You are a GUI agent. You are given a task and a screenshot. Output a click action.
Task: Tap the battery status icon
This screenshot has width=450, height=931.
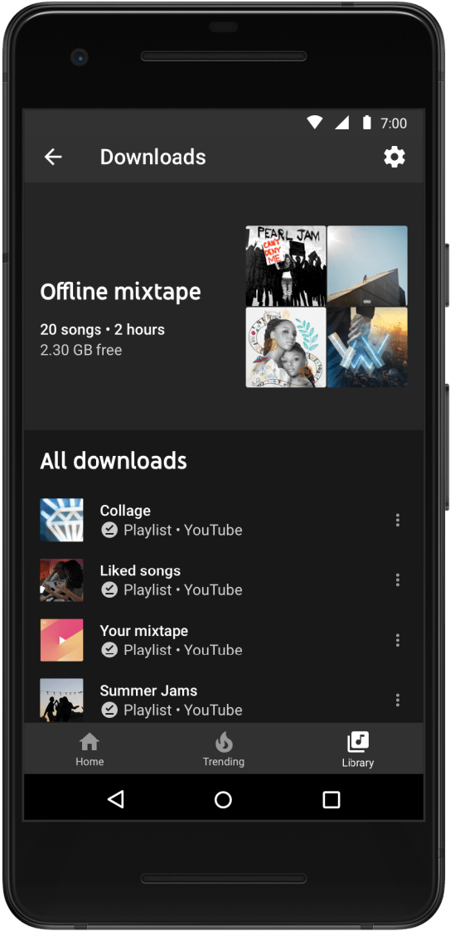click(367, 123)
